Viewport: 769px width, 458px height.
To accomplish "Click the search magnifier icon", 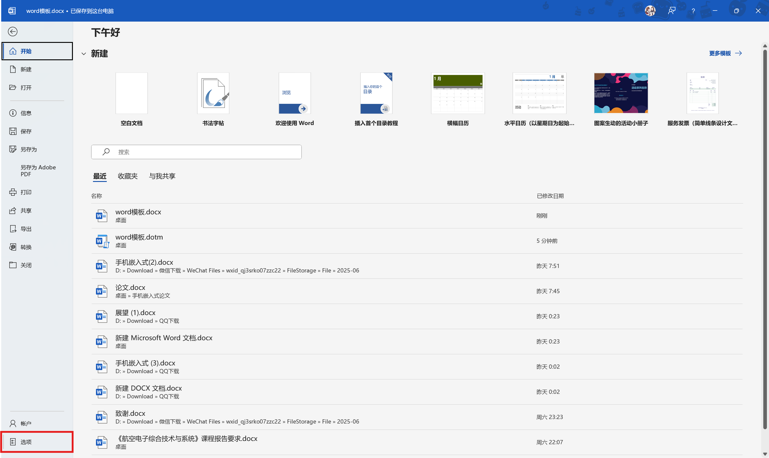I will [106, 152].
